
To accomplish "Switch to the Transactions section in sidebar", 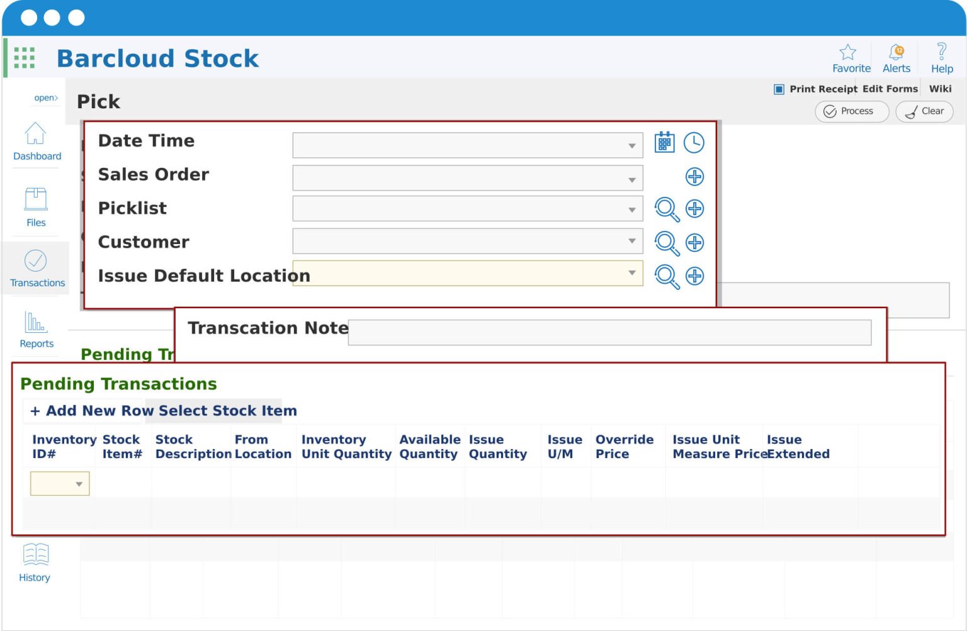I will coord(37,269).
